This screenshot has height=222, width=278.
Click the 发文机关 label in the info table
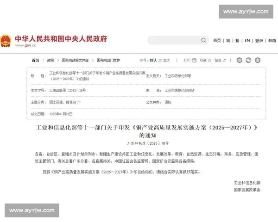coord(153,76)
